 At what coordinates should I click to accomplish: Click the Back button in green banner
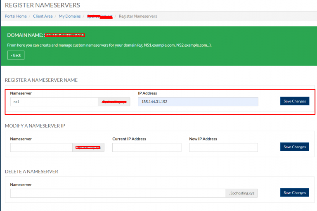[x=16, y=55]
